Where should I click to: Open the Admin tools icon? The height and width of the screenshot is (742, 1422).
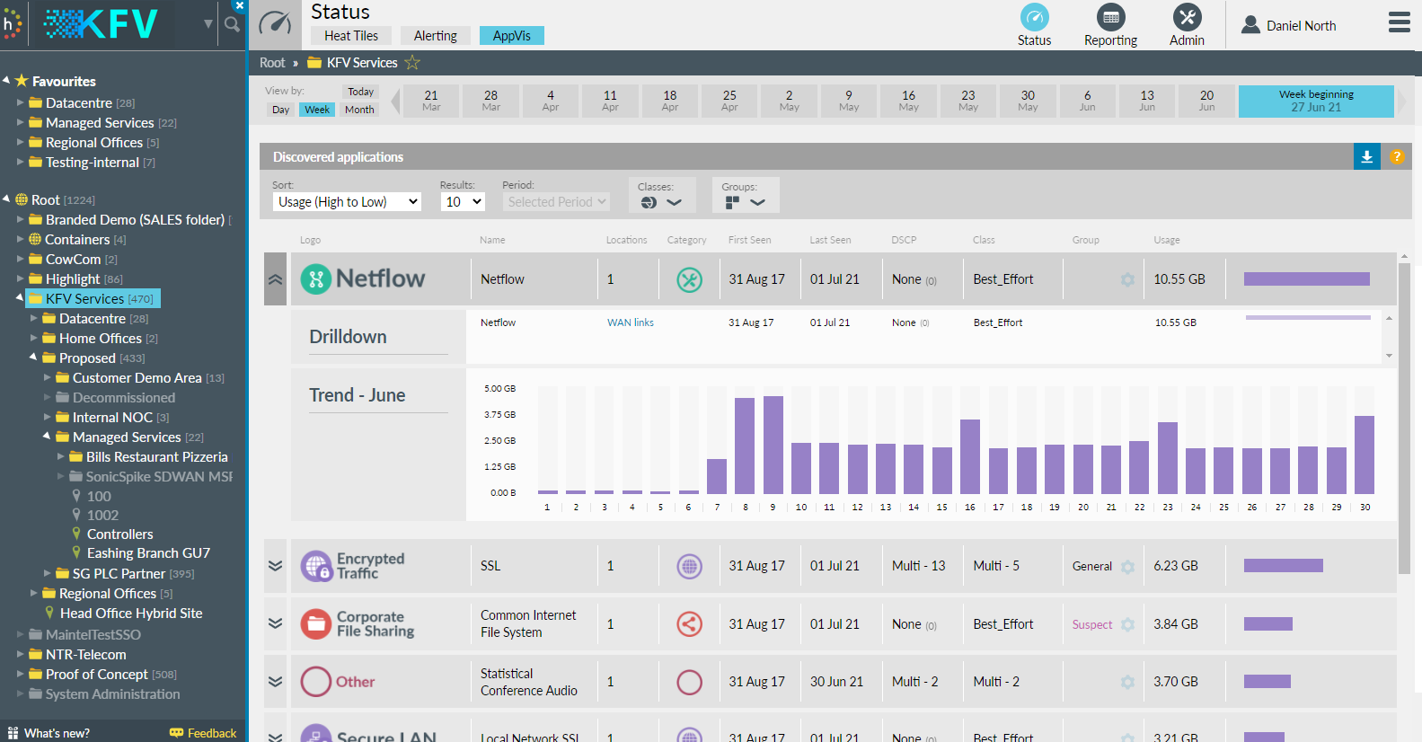pyautogui.click(x=1187, y=18)
